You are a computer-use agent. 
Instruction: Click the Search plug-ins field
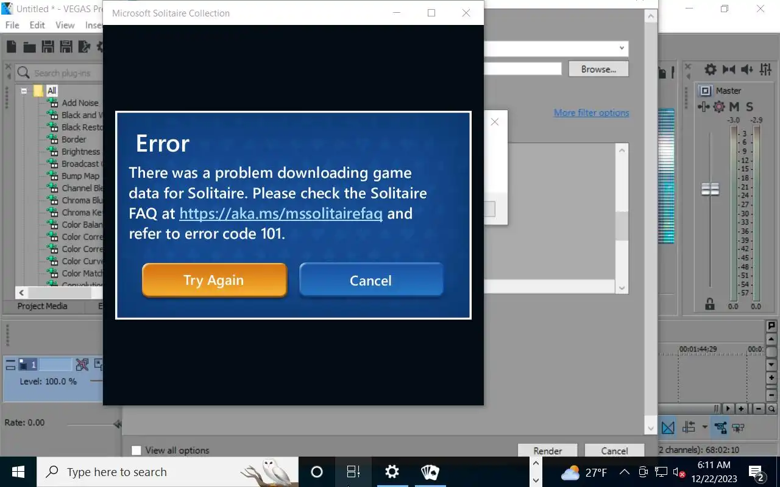pos(58,73)
